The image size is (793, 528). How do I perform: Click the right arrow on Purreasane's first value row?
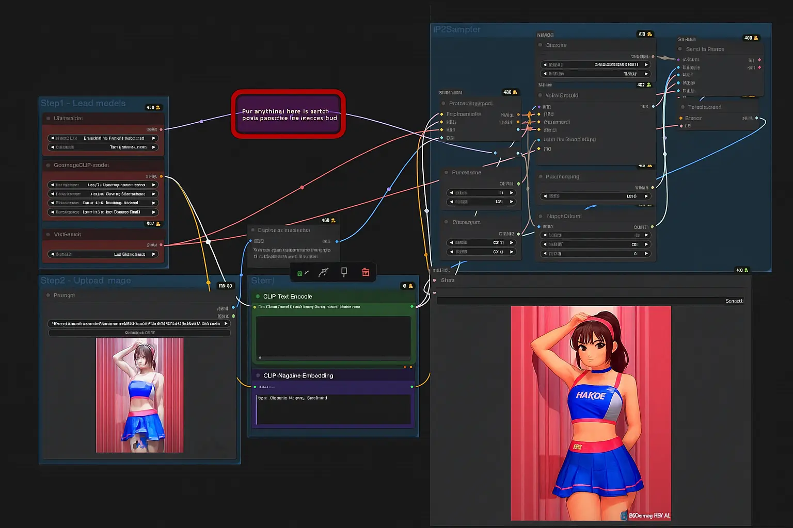point(512,193)
